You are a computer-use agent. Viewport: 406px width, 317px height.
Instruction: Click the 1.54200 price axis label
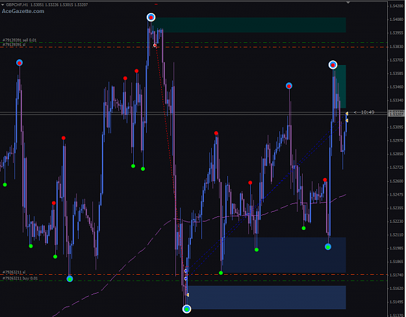coord(396,6)
